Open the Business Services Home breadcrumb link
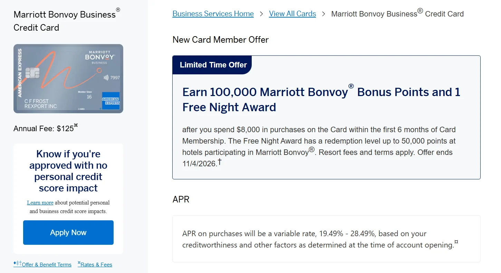Image resolution: width=501 pixels, height=273 pixels. pos(213,14)
